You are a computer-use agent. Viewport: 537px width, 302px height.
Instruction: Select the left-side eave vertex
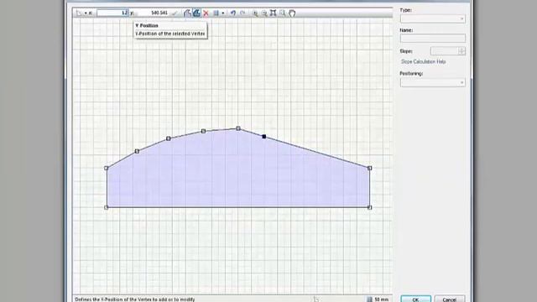tap(107, 168)
